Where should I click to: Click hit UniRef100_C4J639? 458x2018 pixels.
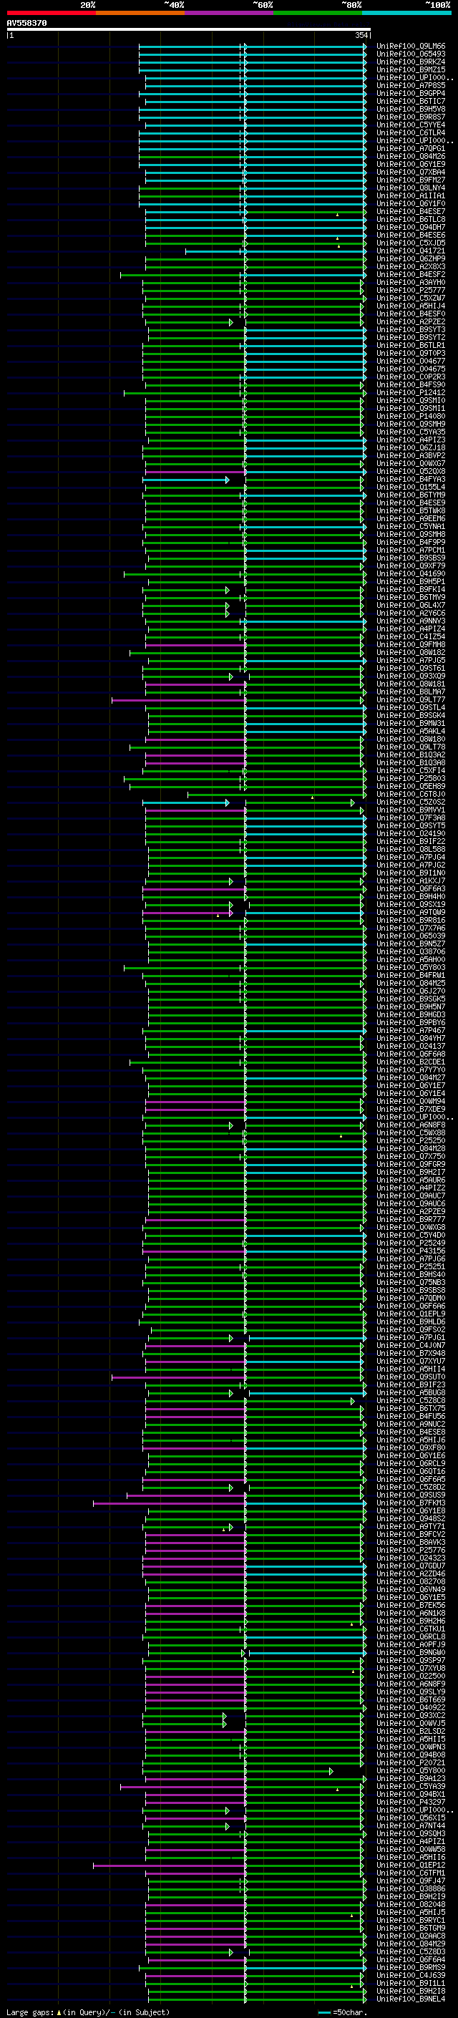(411, 1976)
